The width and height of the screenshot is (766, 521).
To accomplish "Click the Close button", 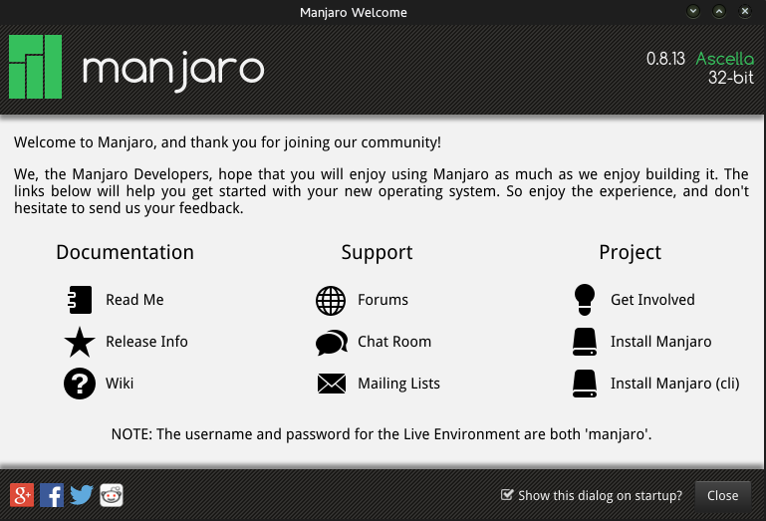I will click(x=723, y=495).
